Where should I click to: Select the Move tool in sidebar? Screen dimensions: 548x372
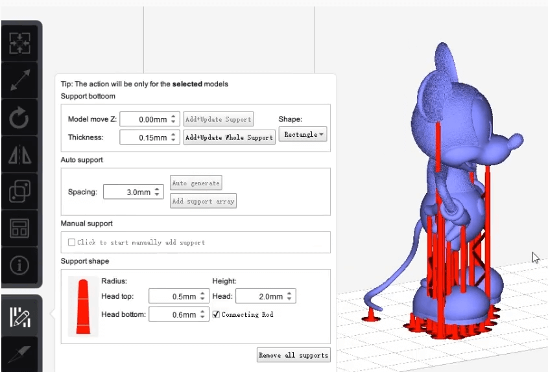20,43
